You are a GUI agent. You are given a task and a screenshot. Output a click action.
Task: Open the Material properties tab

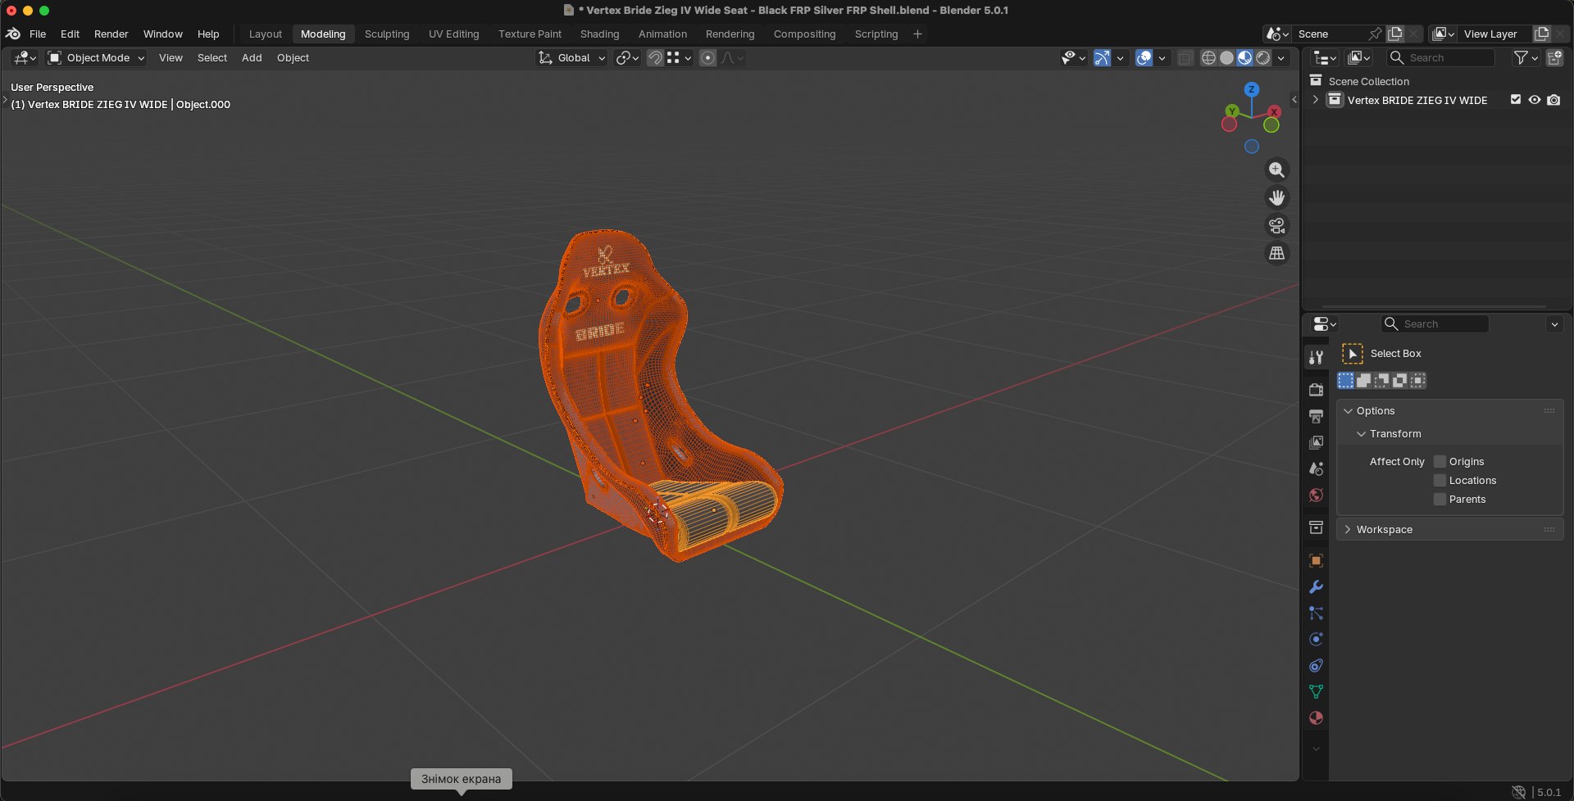[1316, 718]
